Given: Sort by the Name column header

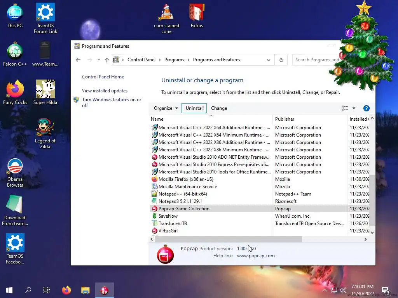Looking at the screenshot, I should pos(211,119).
